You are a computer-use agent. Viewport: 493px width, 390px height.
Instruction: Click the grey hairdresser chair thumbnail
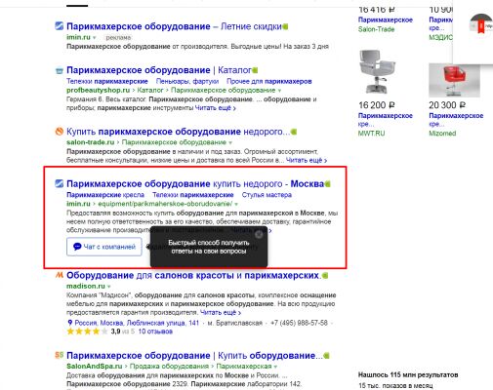(x=378, y=72)
